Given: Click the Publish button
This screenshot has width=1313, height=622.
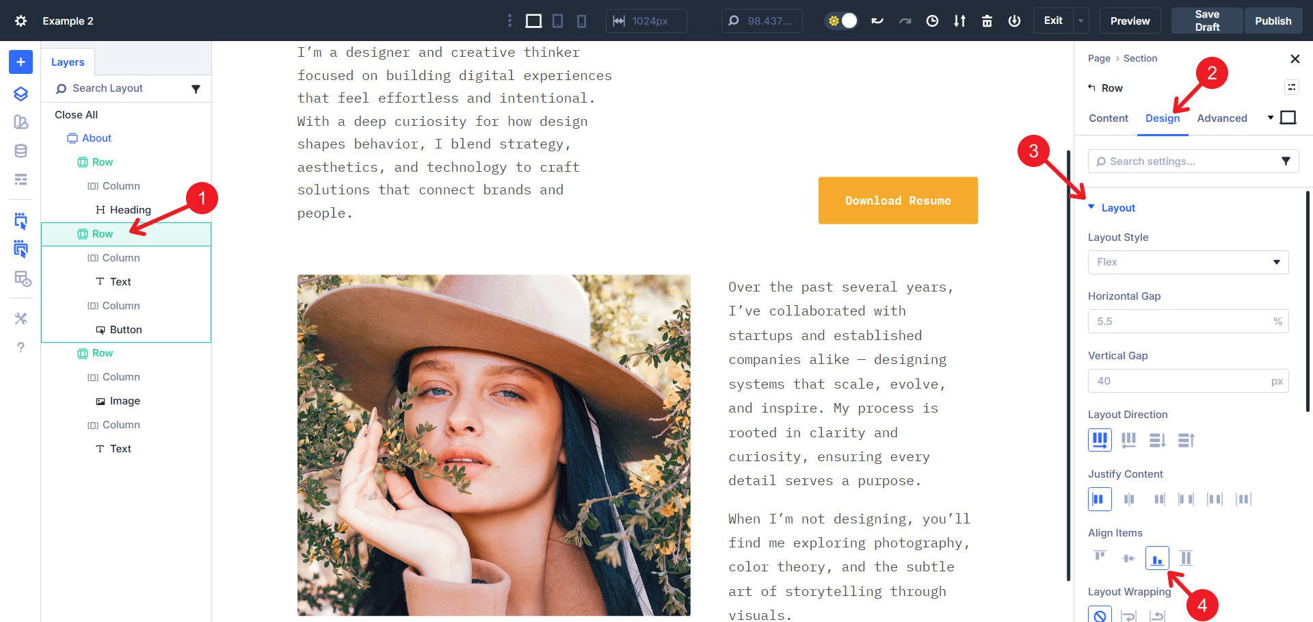Looking at the screenshot, I should point(1273,21).
